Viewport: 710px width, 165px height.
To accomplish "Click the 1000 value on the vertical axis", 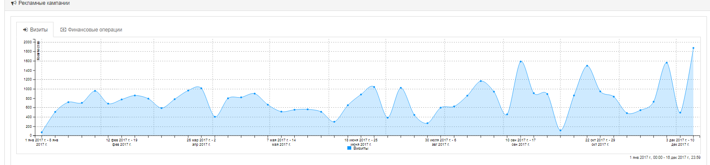I will (28, 89).
